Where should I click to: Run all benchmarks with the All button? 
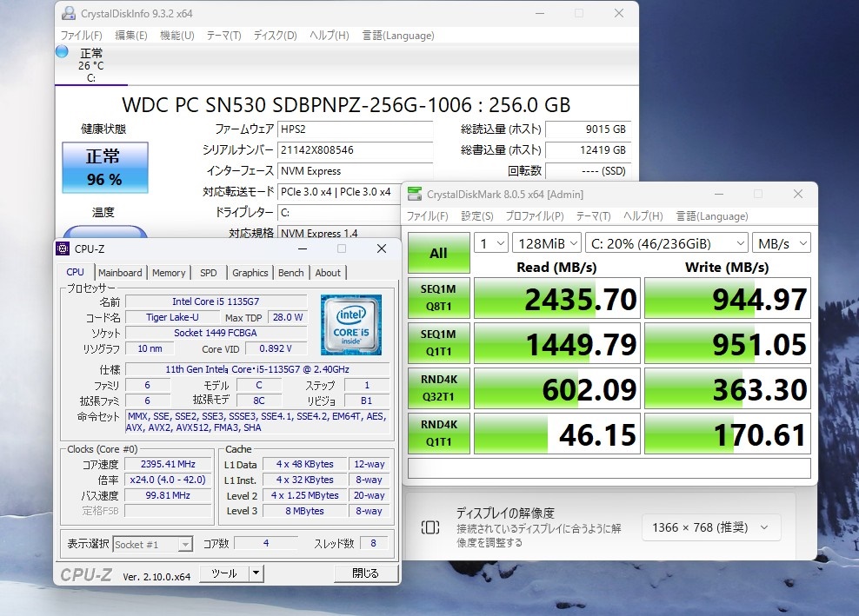pos(438,253)
